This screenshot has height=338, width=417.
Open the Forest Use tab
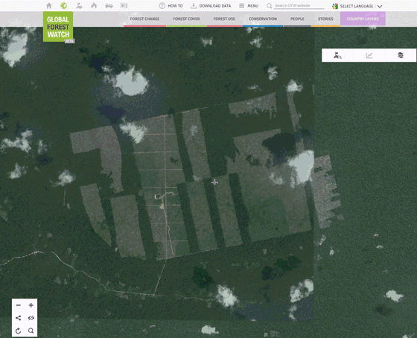point(224,19)
